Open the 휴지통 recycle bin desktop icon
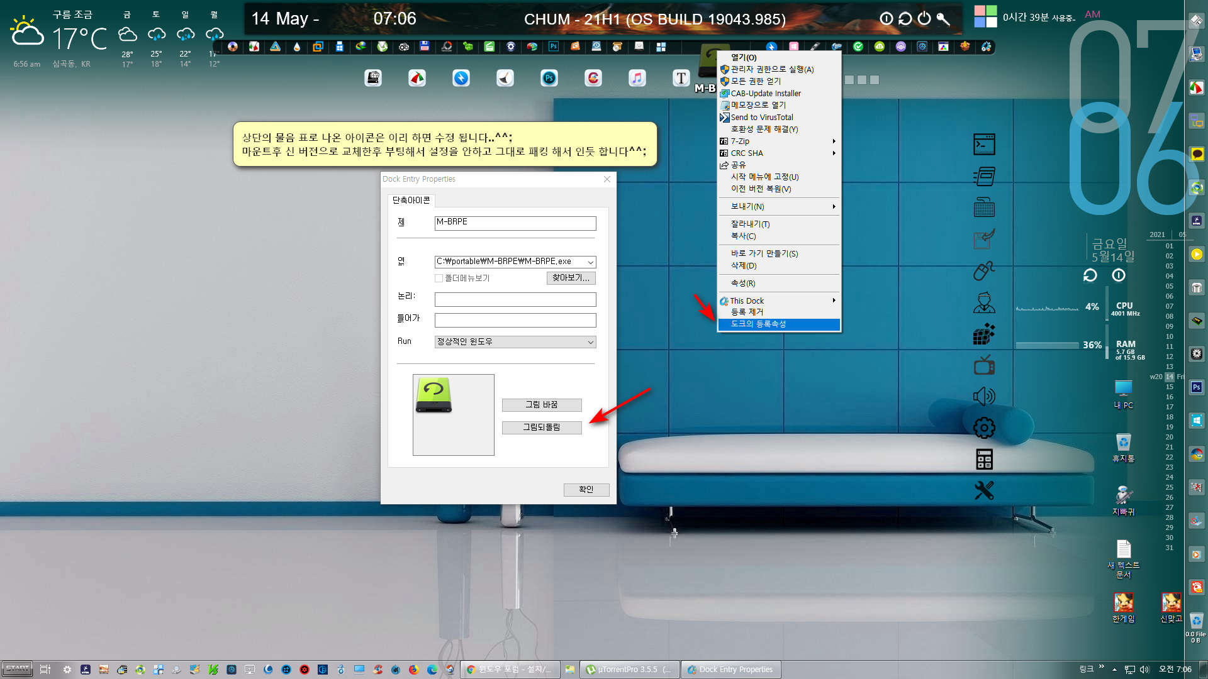This screenshot has height=679, width=1208. point(1124,448)
